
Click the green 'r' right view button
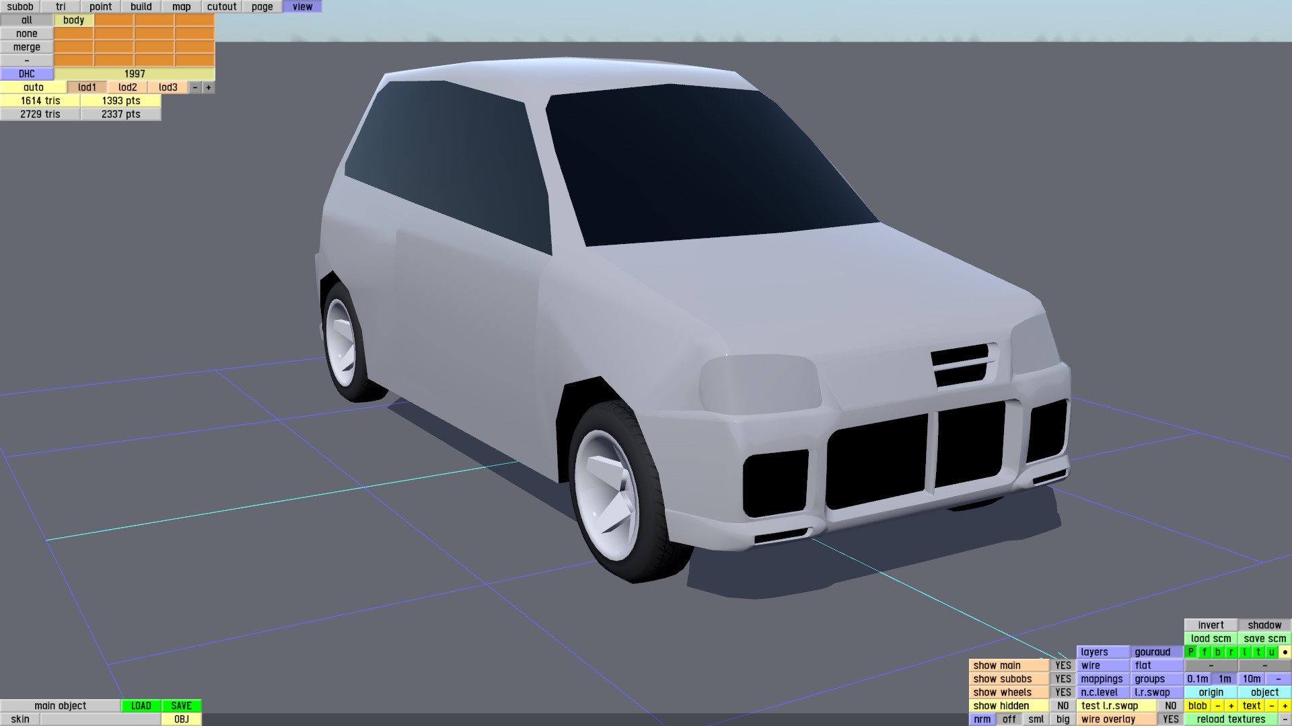pyautogui.click(x=1231, y=652)
